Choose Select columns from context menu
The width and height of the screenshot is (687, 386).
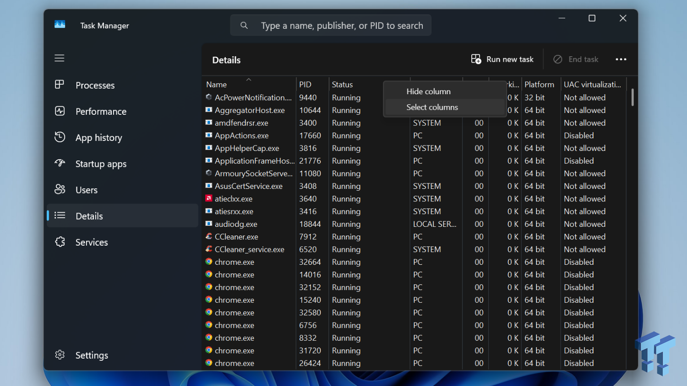[x=432, y=107]
